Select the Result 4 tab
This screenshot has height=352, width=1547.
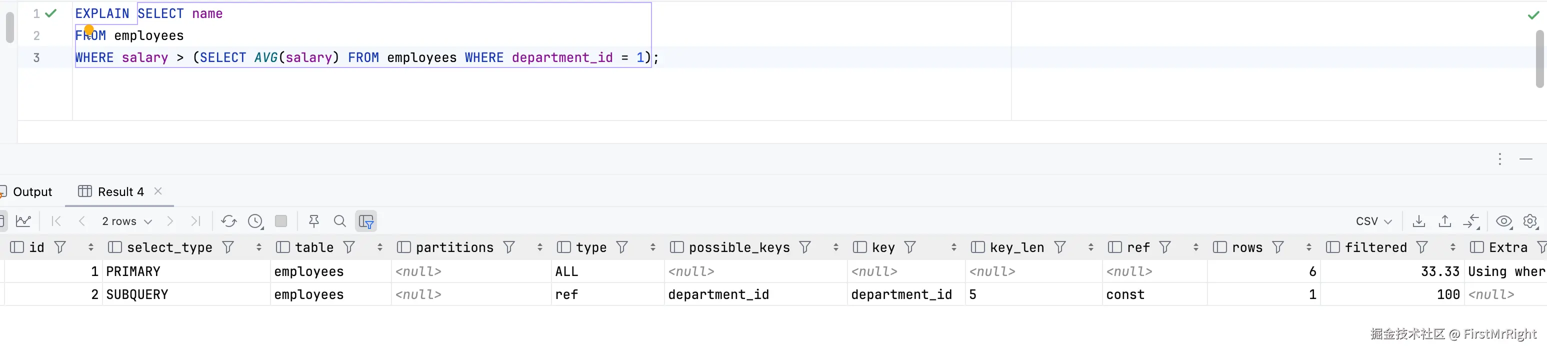(x=120, y=191)
